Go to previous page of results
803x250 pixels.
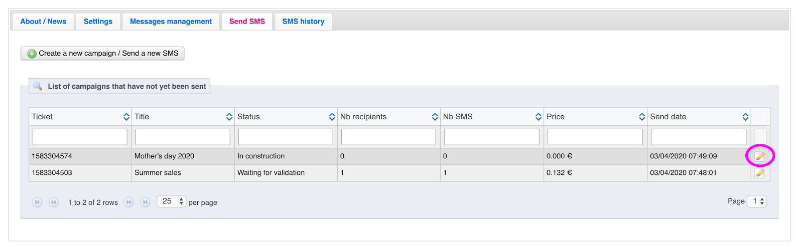54,202
